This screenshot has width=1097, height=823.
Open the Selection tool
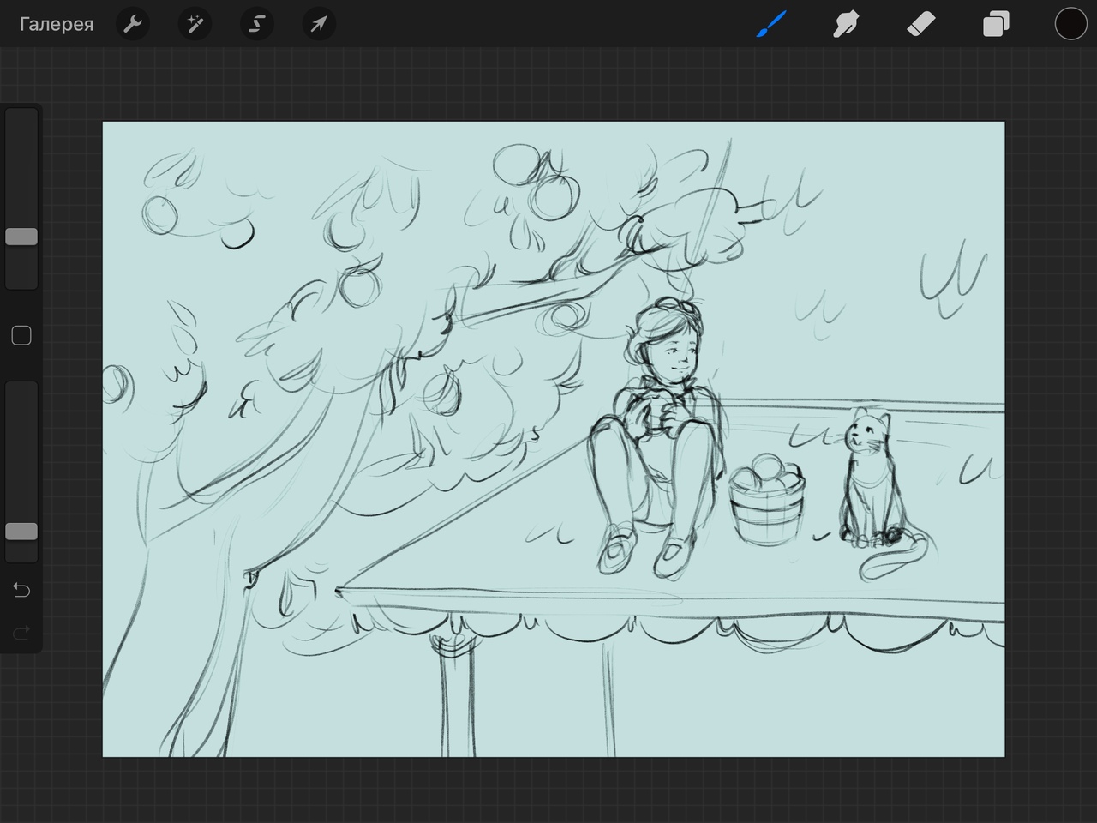click(x=256, y=24)
